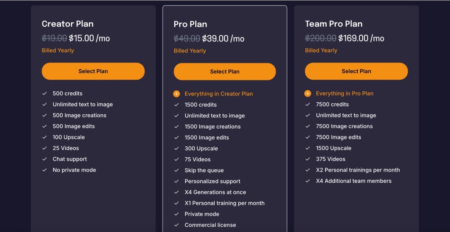This screenshot has height=232, width=450.
Task: Click the checkmark next to No private mode
Action: click(x=44, y=170)
